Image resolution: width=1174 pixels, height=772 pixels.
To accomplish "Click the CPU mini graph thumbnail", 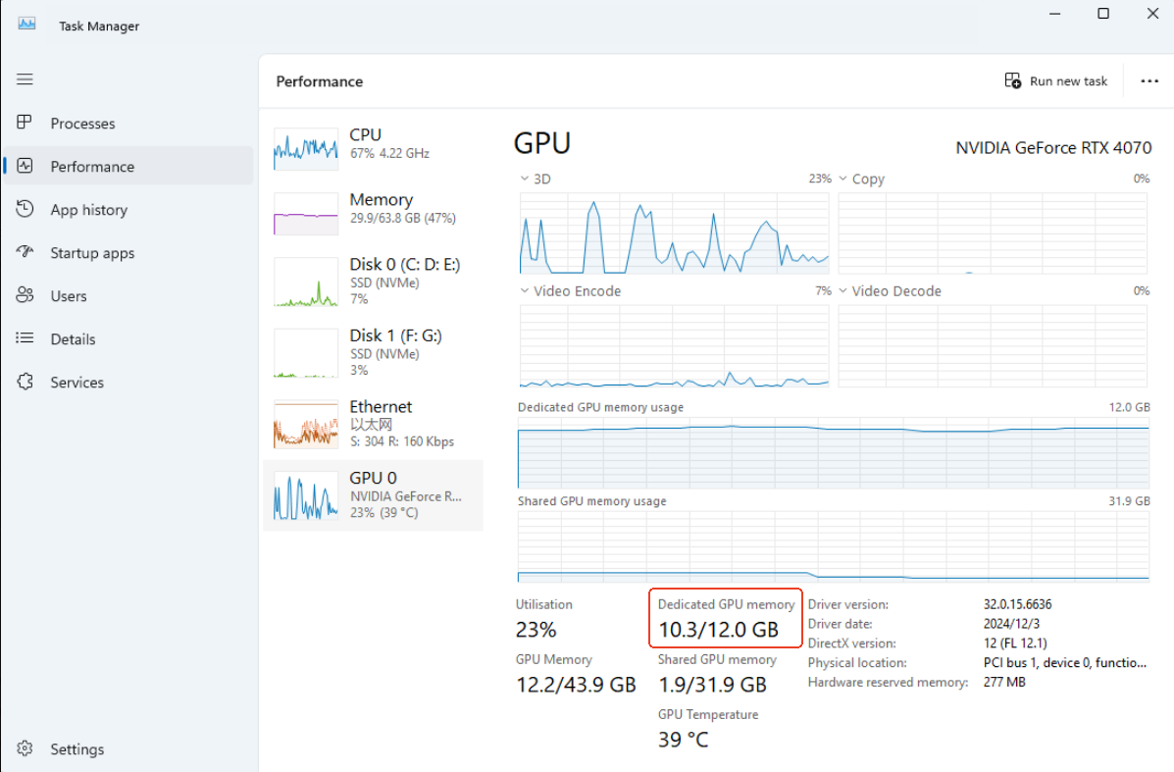I will (x=305, y=149).
